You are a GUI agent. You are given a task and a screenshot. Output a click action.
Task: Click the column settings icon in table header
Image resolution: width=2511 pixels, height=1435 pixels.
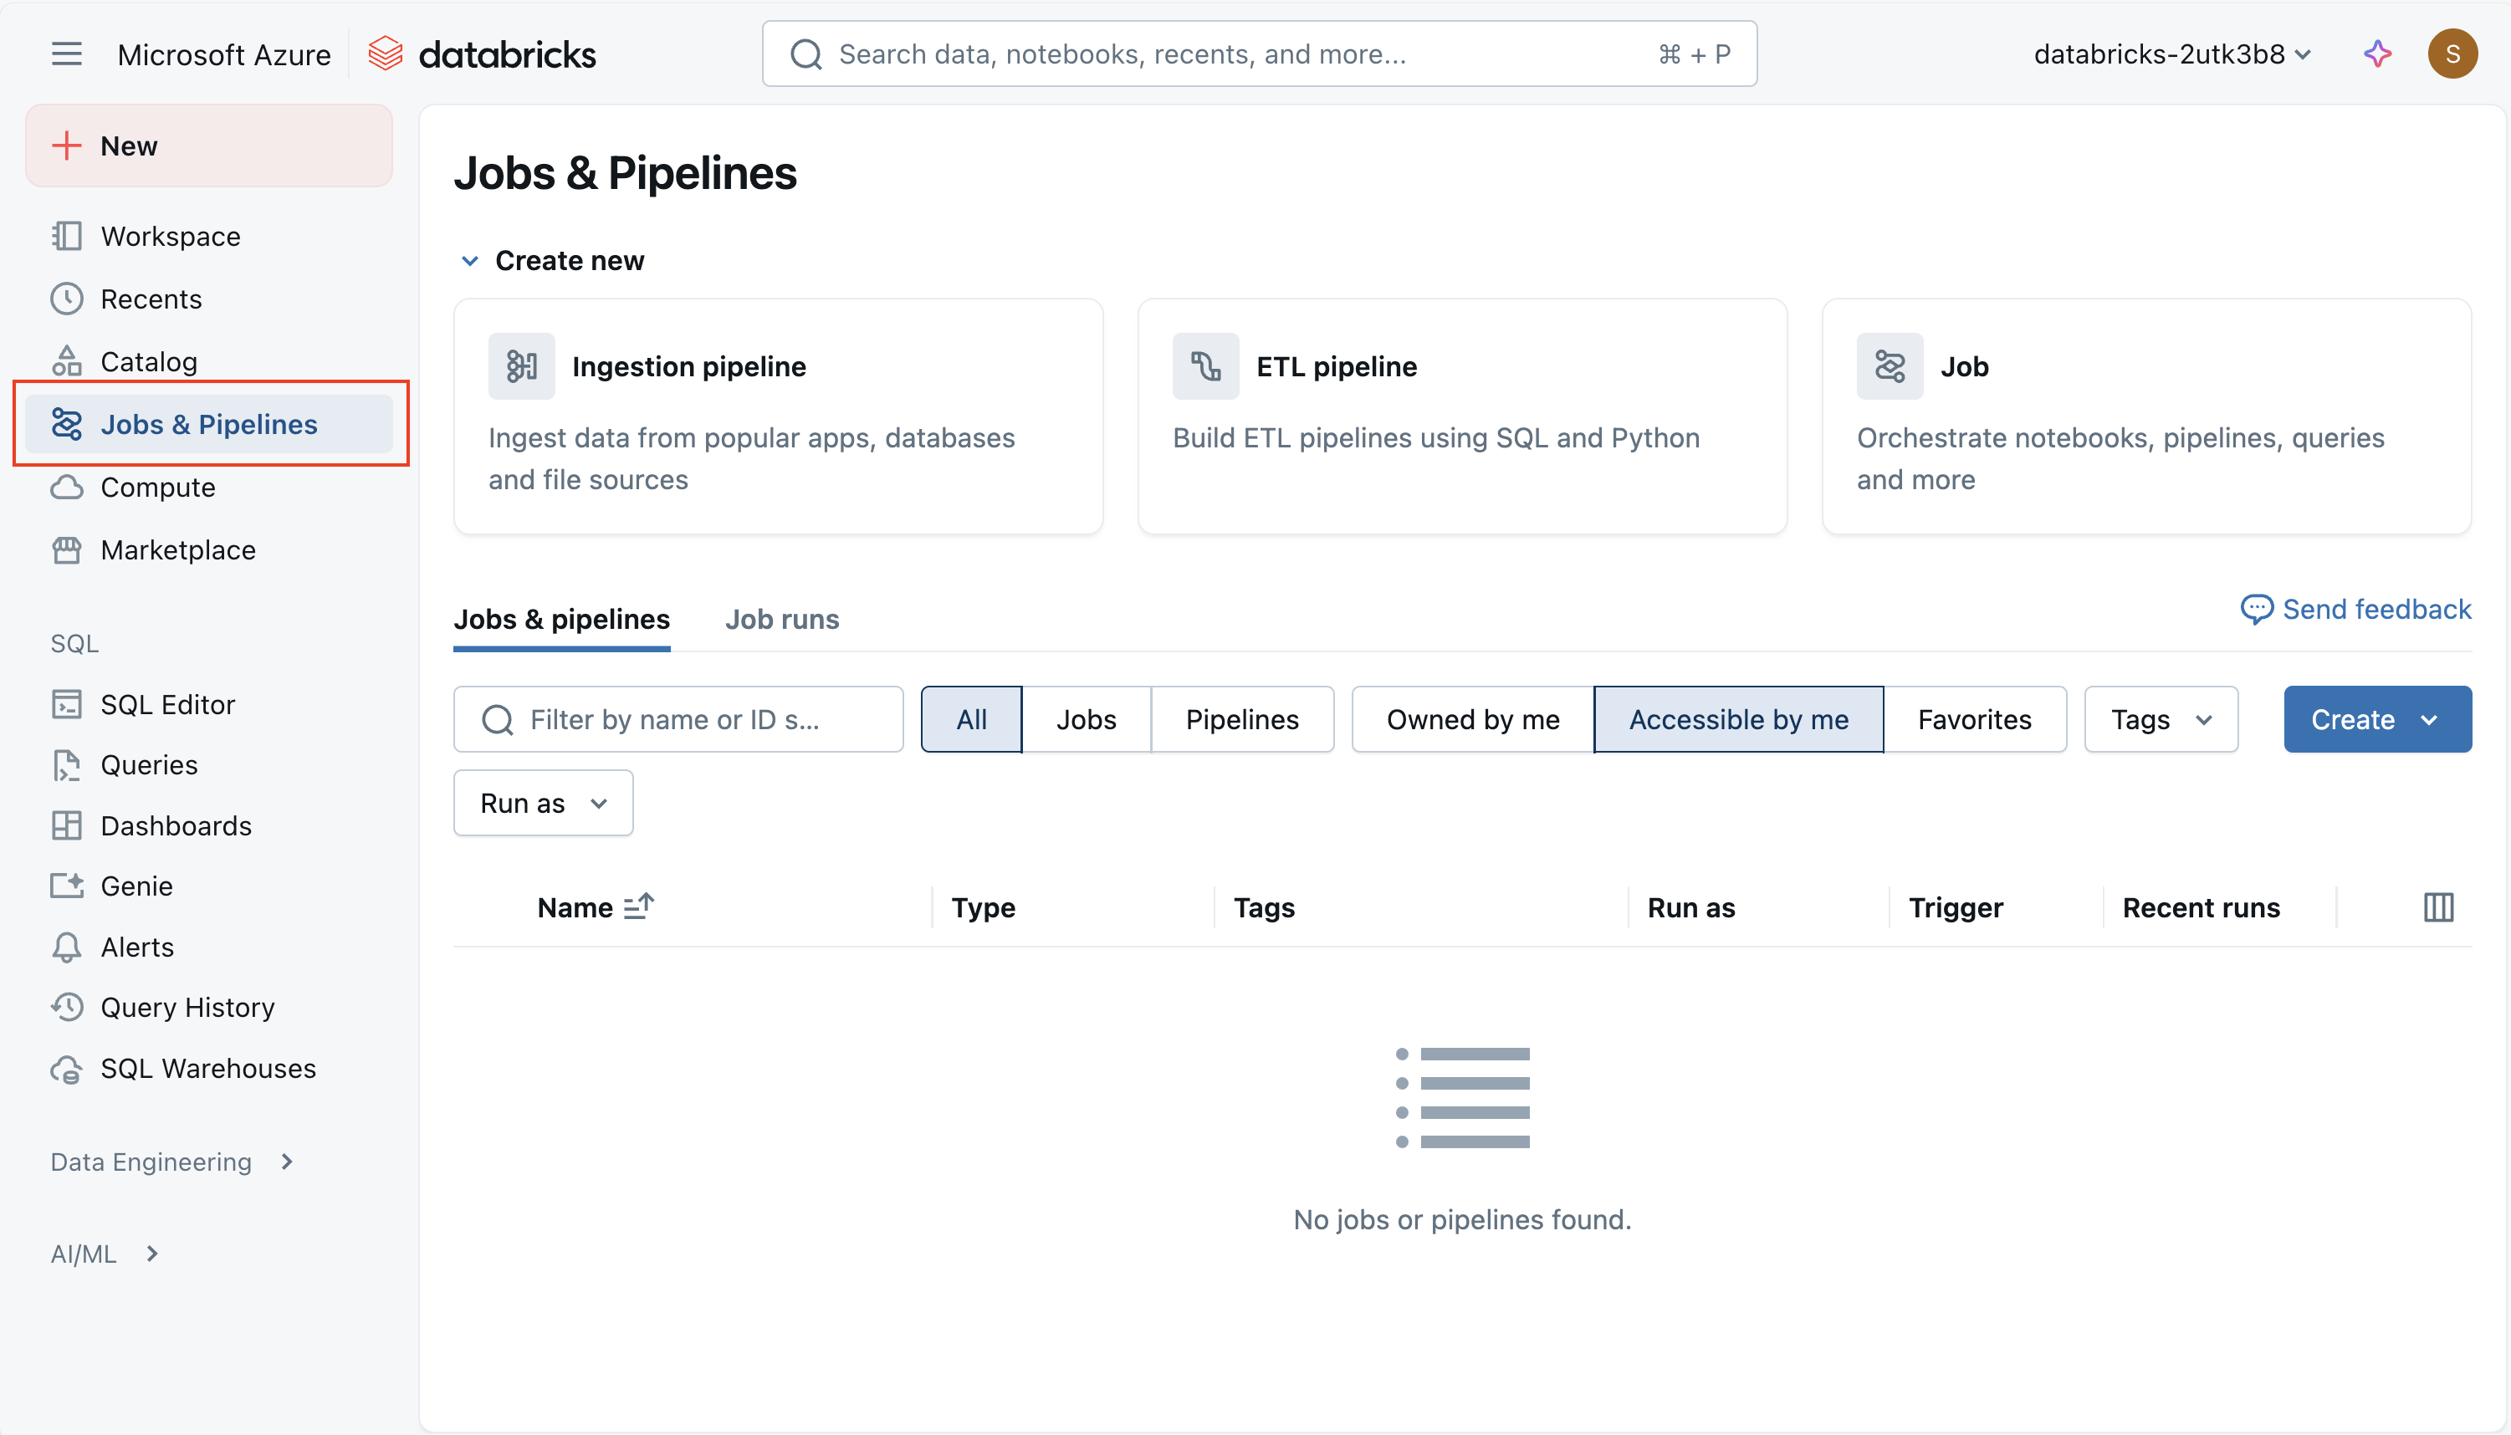pos(2438,906)
